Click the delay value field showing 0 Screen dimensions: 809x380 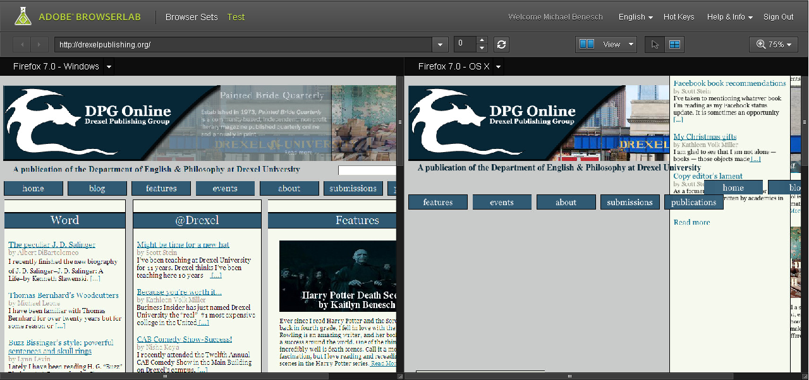click(465, 44)
